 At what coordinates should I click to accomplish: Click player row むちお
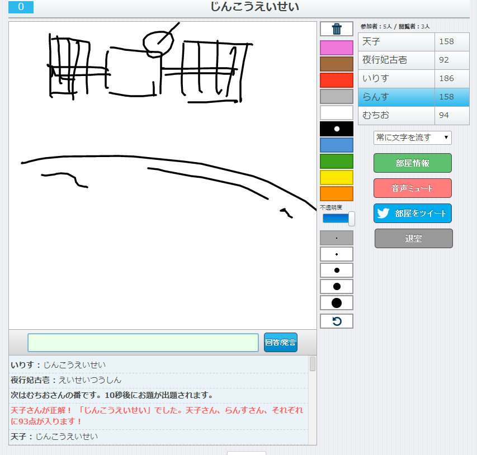pos(414,115)
